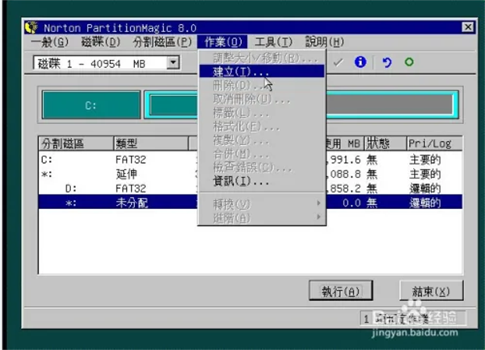Screen dimensions: 485x350
Task: Open the 工具(T) menu
Action: (x=273, y=42)
